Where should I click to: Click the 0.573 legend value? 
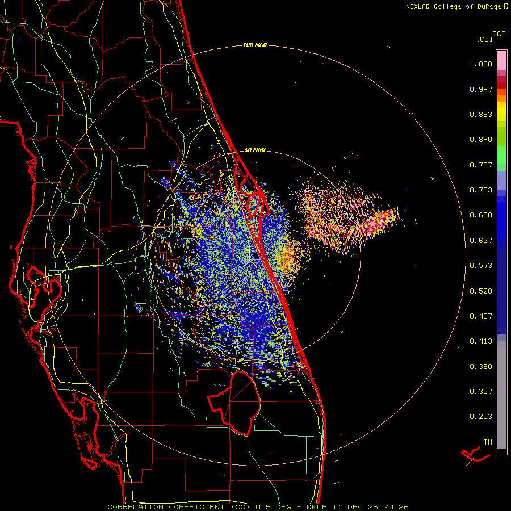(481, 266)
